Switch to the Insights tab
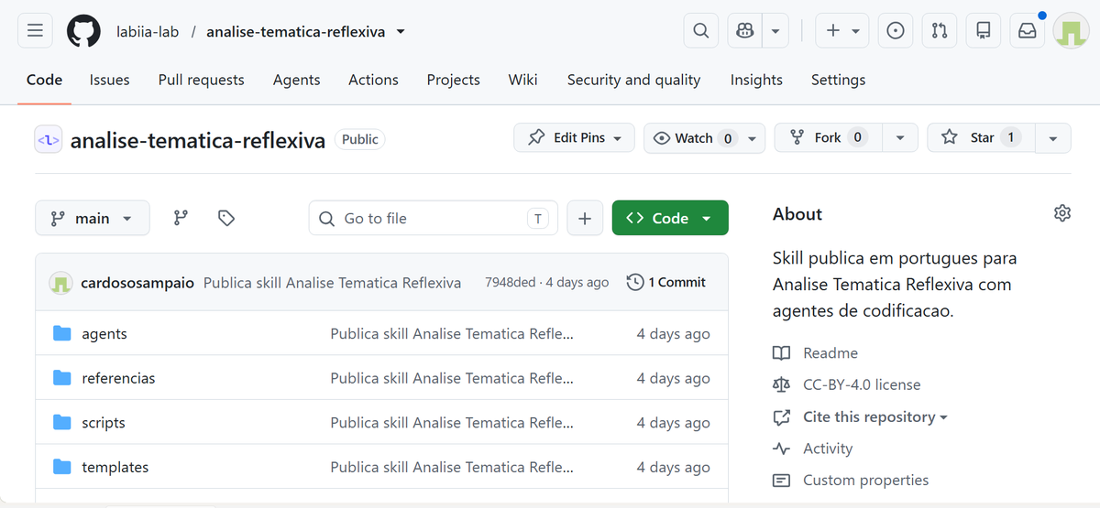This screenshot has width=1100, height=508. pyautogui.click(x=756, y=80)
